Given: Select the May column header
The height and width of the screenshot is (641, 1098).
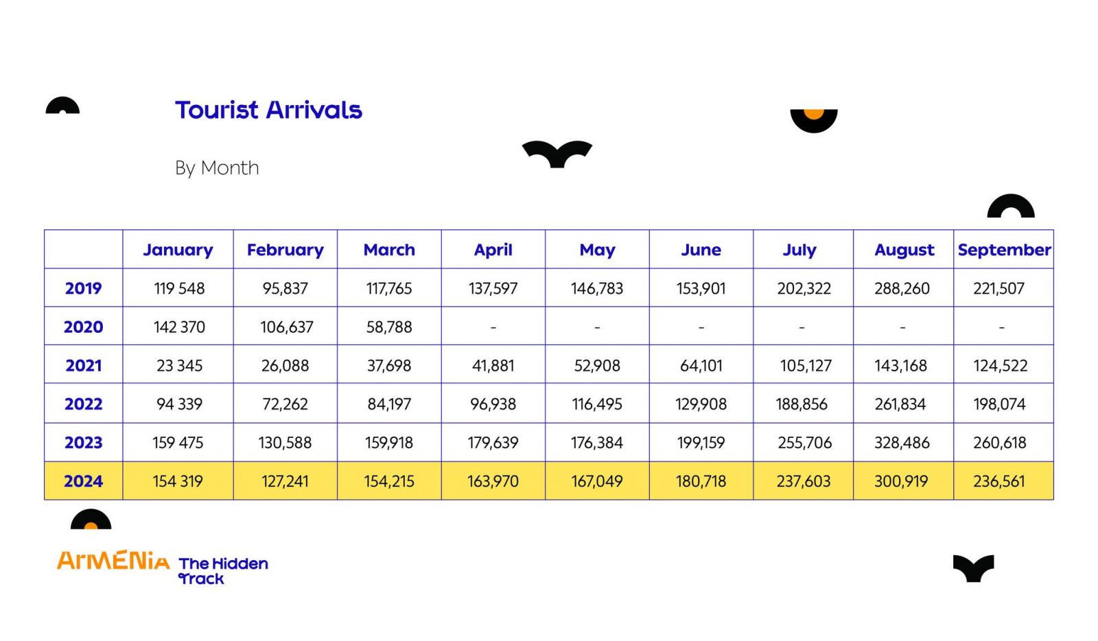Looking at the screenshot, I should click(597, 250).
